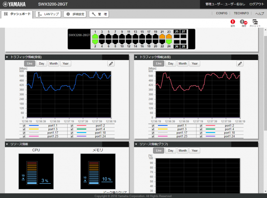Click pencil icon on transmit traffic panel

(x=240, y=64)
